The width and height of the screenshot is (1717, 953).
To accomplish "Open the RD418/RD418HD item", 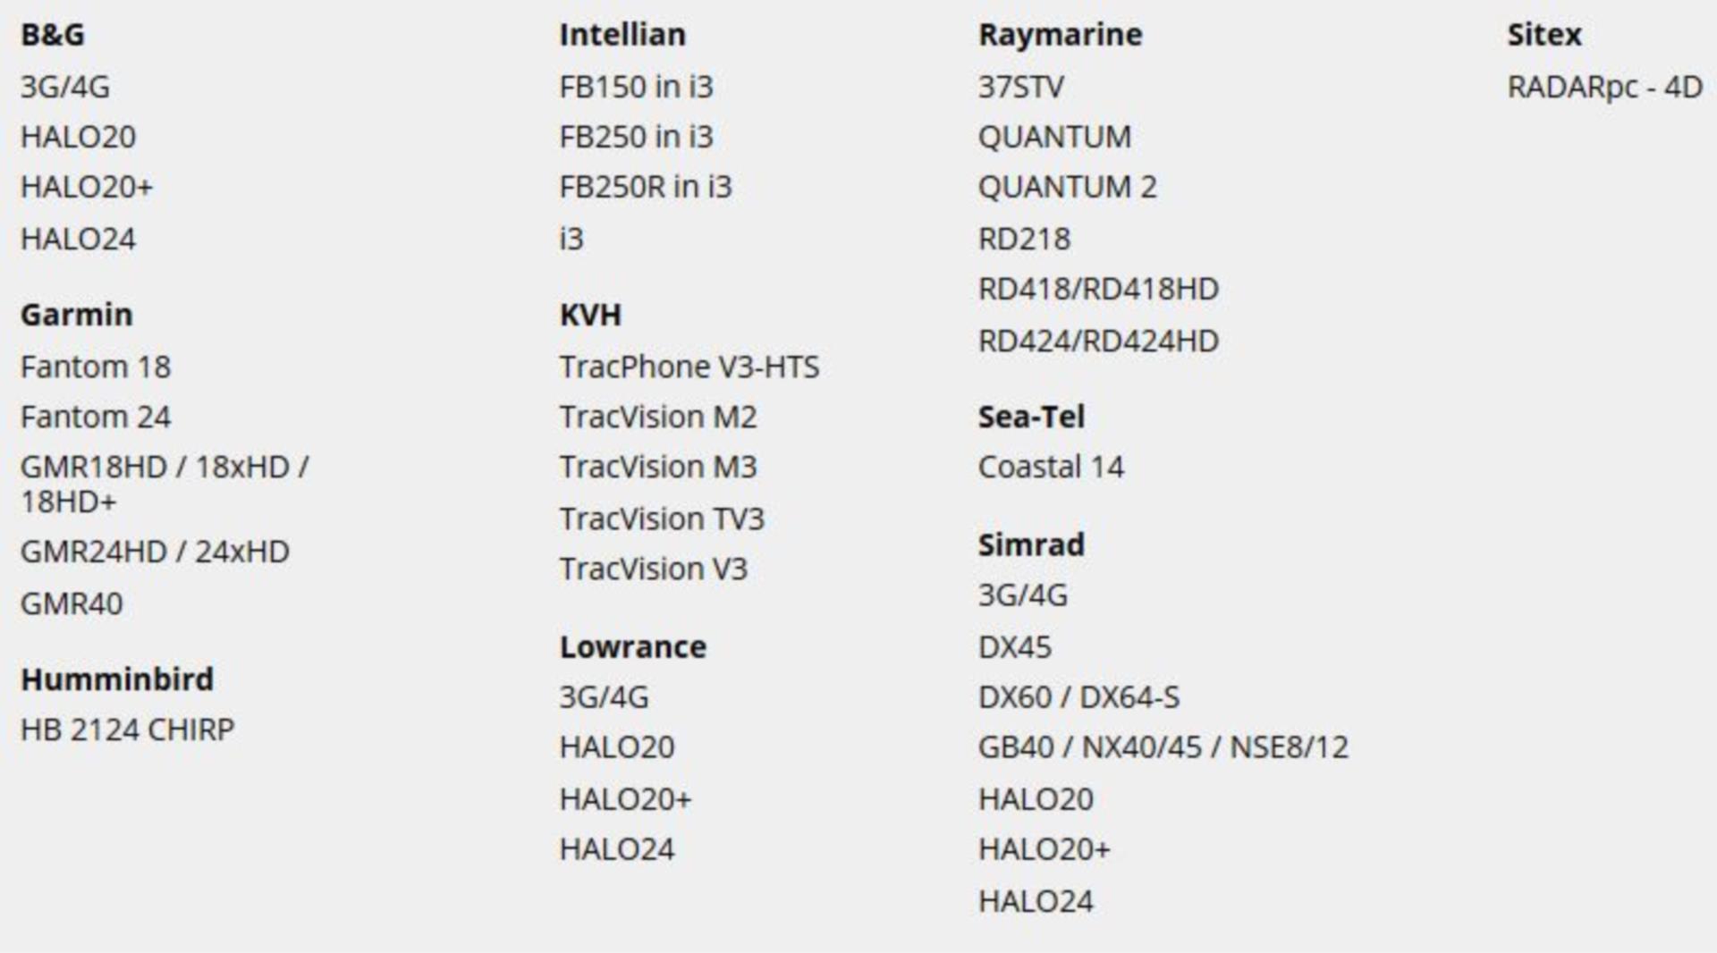I will coord(1098,290).
